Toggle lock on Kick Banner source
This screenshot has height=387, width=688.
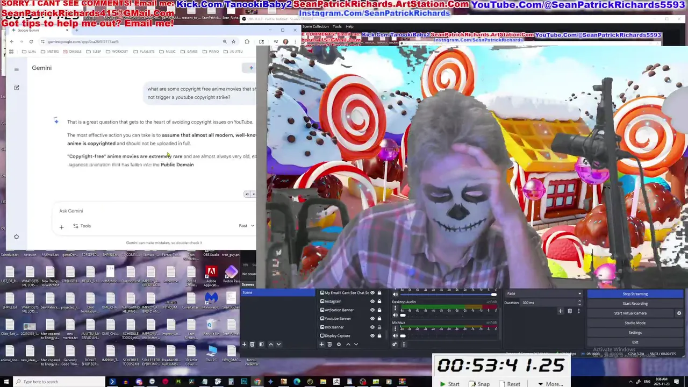(379, 327)
